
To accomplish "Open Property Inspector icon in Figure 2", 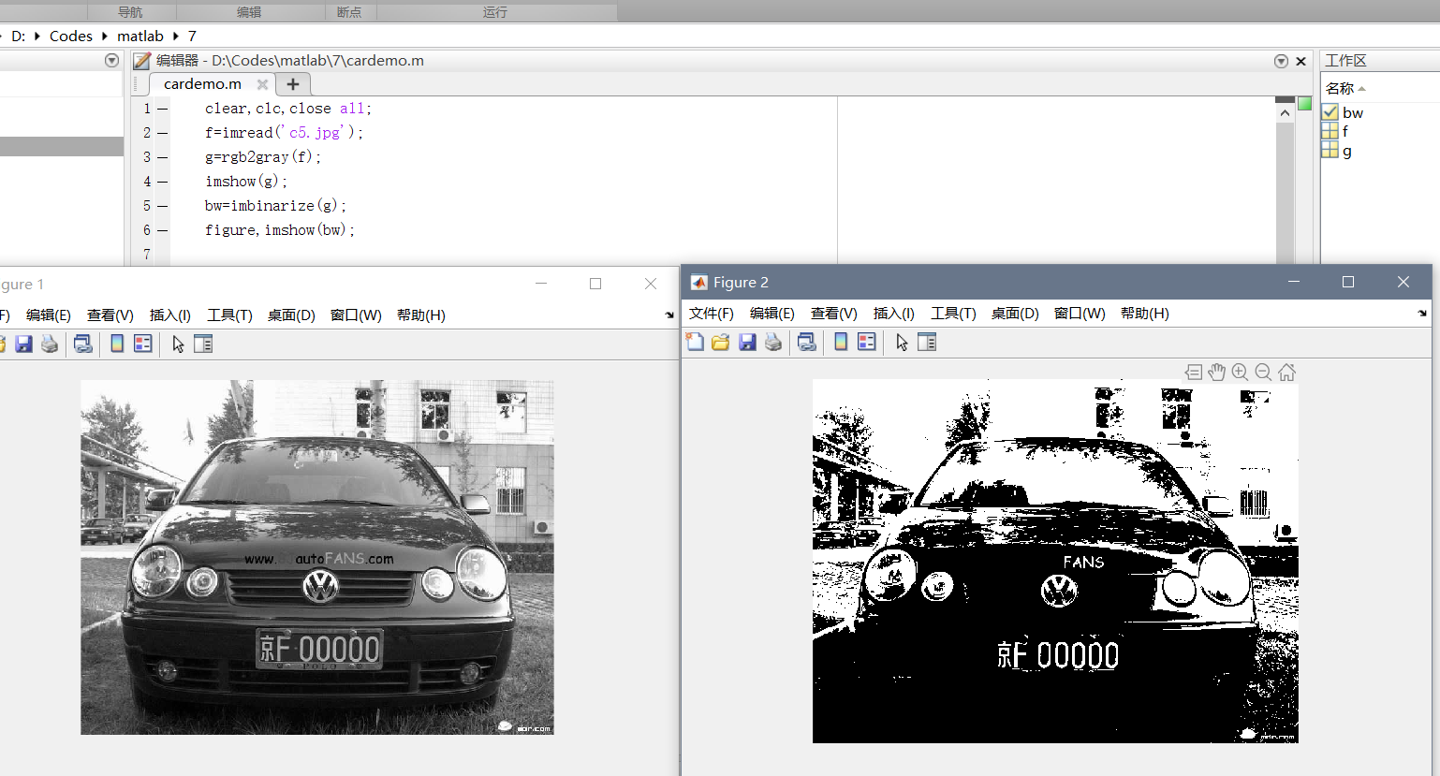I will (927, 342).
